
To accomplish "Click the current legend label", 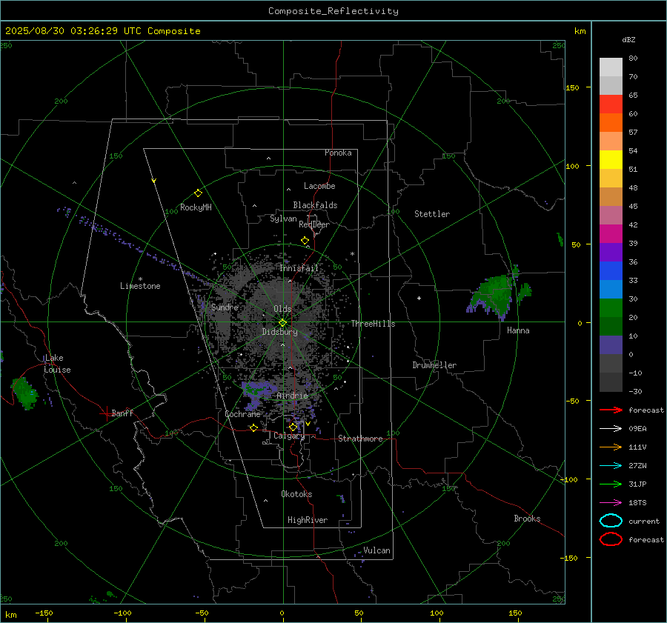I will [644, 521].
